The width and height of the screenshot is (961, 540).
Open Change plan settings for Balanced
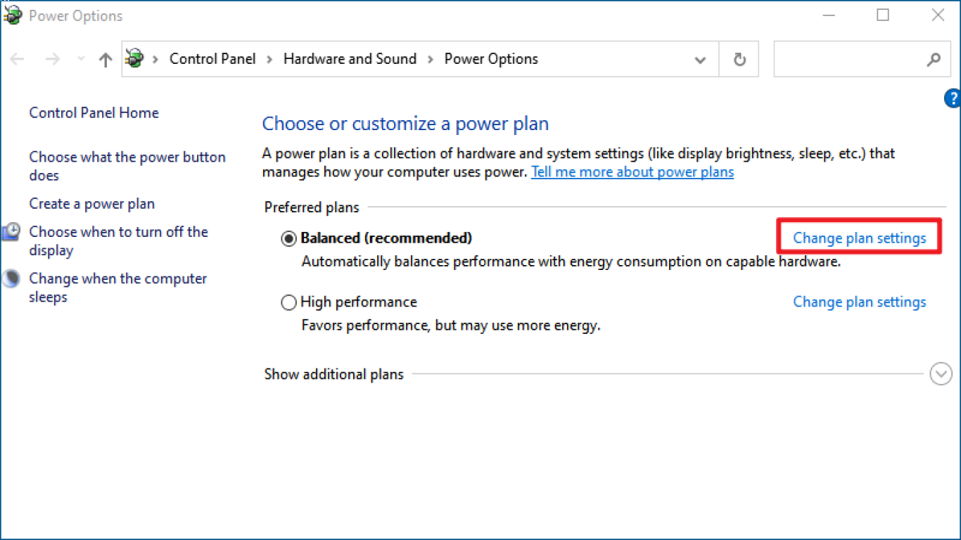(859, 238)
